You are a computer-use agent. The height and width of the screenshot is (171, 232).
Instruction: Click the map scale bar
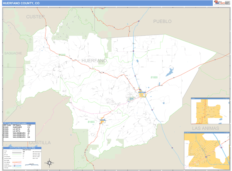[32, 165]
